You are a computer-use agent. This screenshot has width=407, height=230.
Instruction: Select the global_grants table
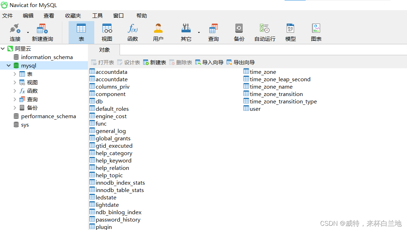point(110,138)
